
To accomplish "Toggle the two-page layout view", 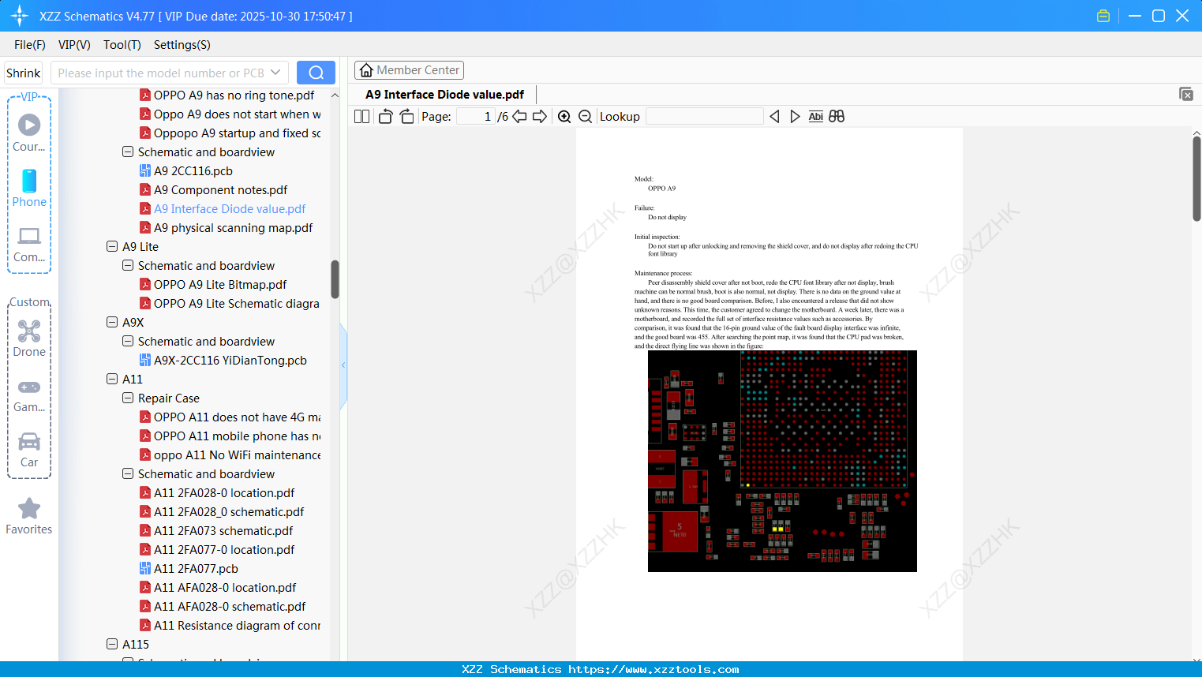I will click(x=361, y=117).
